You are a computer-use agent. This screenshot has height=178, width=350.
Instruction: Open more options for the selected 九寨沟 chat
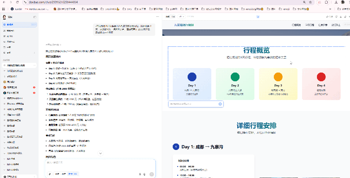coord(34,65)
